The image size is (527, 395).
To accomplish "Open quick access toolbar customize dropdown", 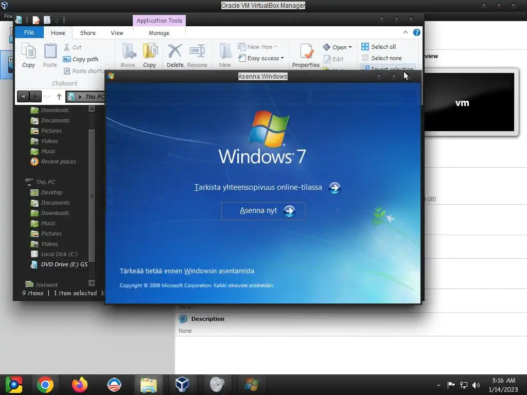I will point(57,21).
